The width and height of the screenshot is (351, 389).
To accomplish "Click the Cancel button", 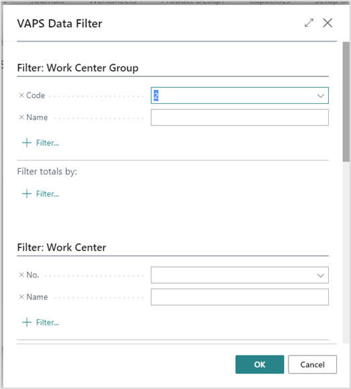I will (x=312, y=364).
